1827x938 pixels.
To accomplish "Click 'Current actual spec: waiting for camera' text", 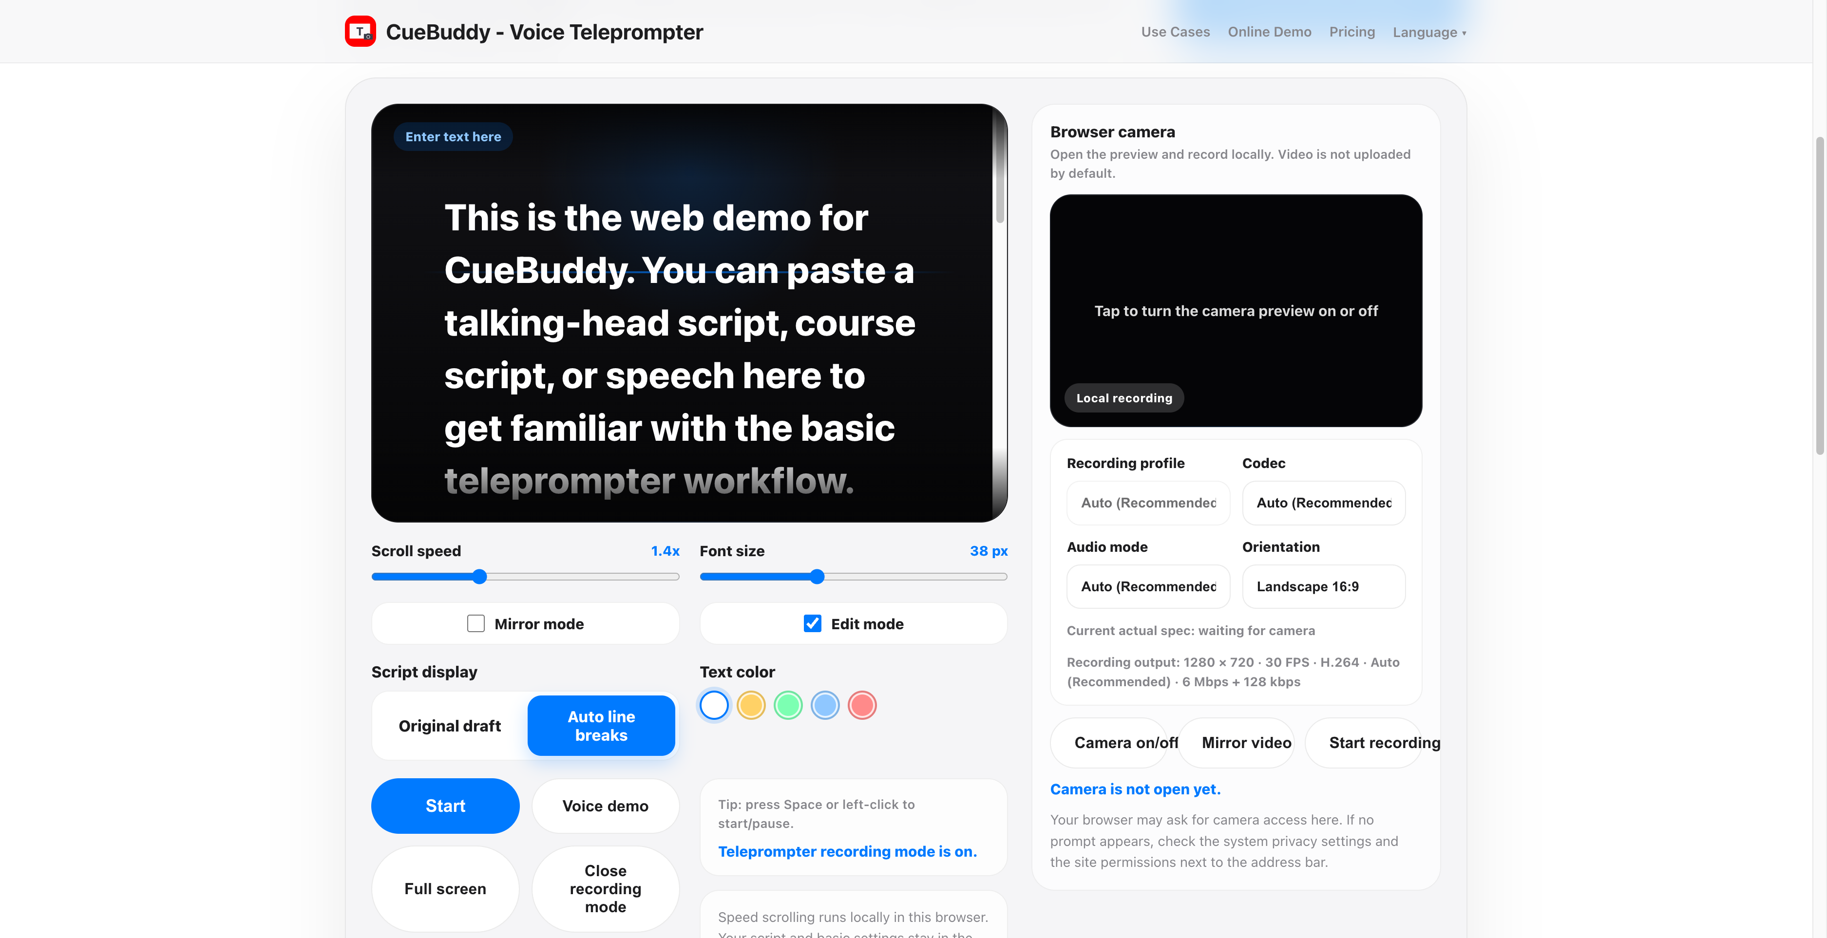I will coord(1191,631).
